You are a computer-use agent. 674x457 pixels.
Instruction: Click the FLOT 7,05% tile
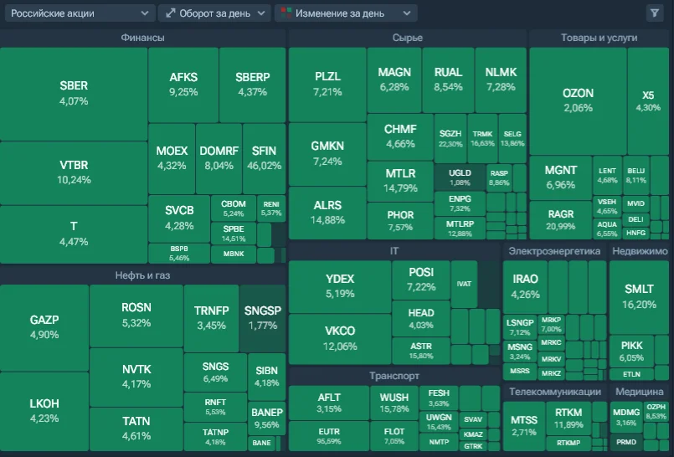tap(394, 436)
